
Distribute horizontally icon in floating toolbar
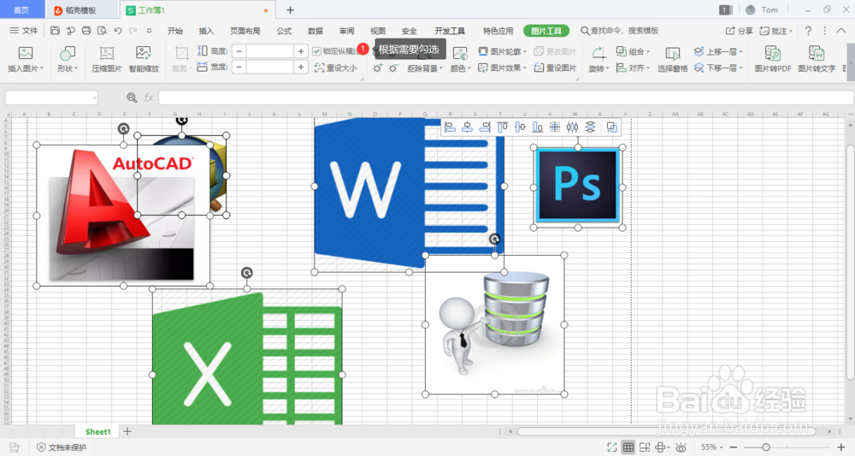click(572, 127)
